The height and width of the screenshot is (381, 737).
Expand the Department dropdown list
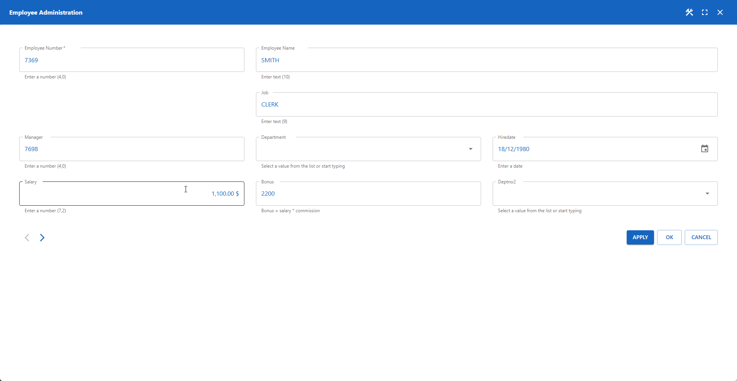pyautogui.click(x=470, y=149)
